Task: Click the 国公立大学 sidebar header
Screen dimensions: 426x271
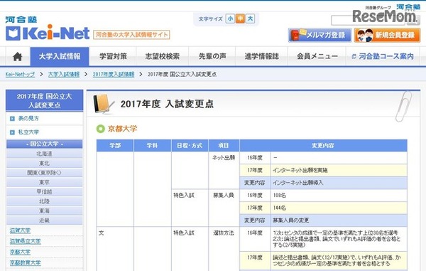Action: coord(44,144)
